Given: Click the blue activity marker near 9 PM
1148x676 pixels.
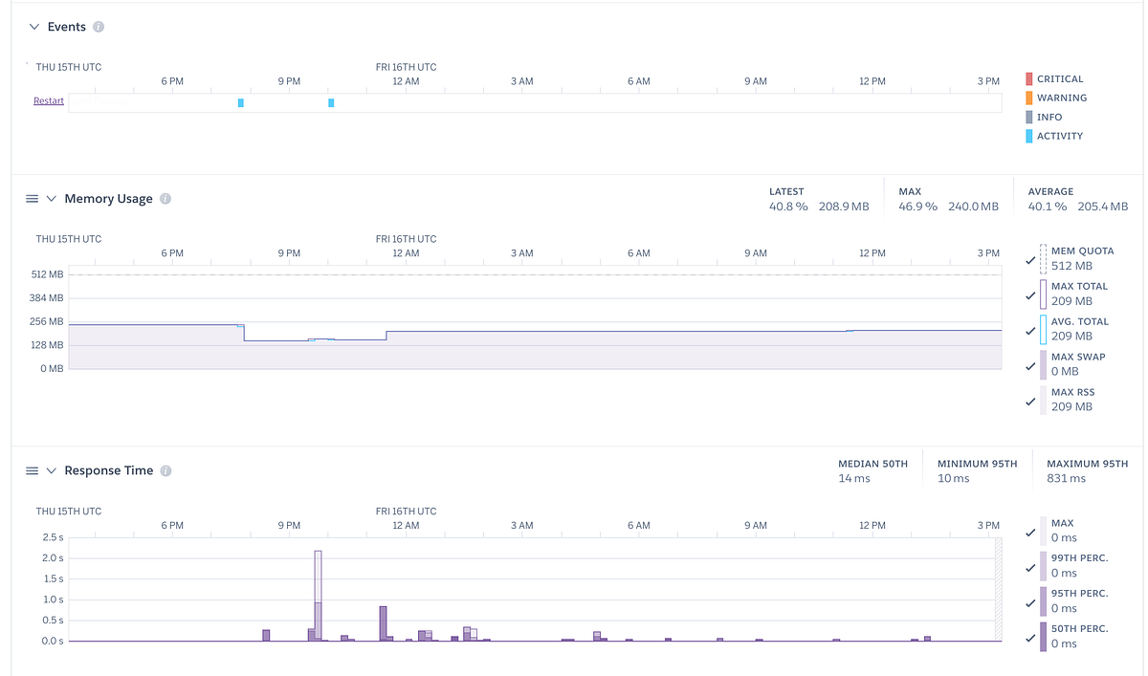Looking at the screenshot, I should [x=330, y=102].
